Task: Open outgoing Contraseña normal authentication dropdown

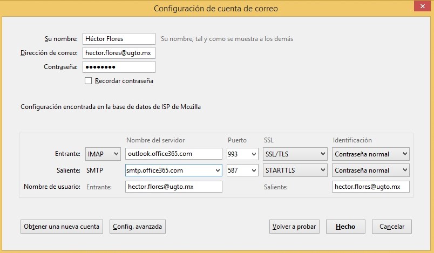Action: (371, 170)
